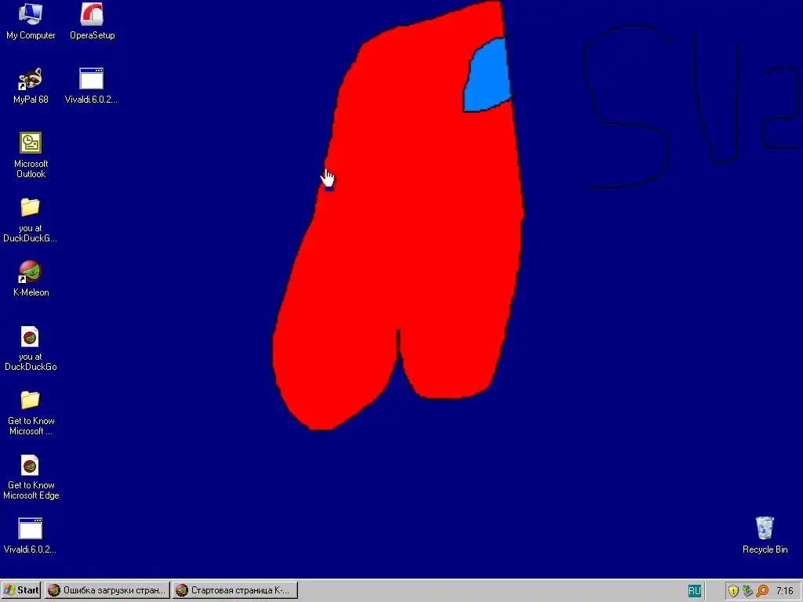
Task: Switch to 'Стартовая страница K-...' taskbar window
Action: point(235,590)
